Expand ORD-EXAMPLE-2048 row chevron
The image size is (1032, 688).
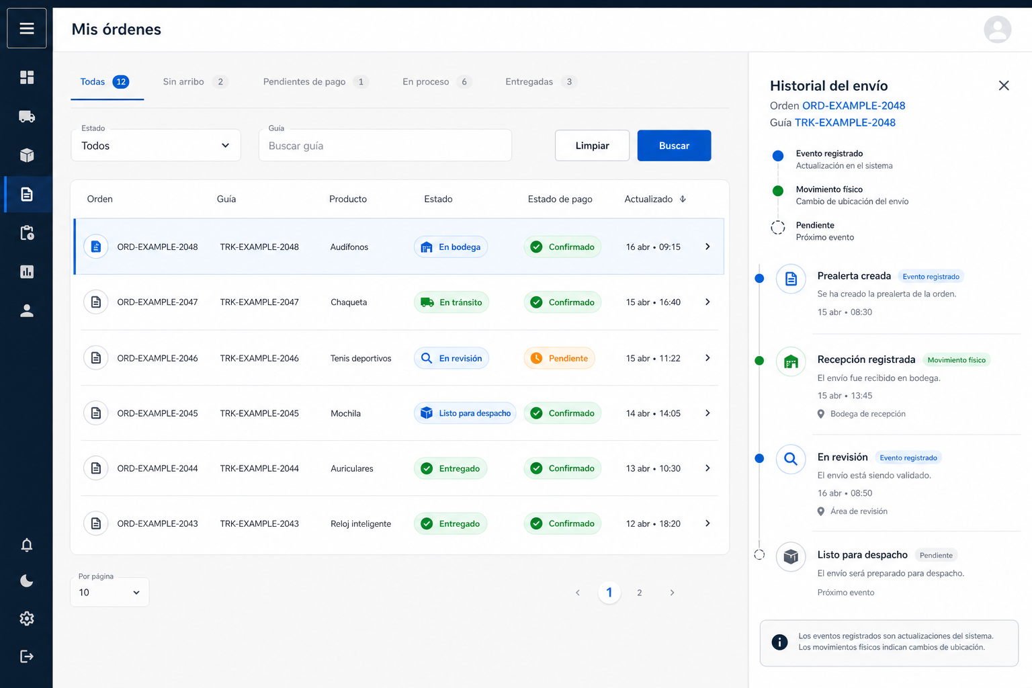tap(707, 247)
